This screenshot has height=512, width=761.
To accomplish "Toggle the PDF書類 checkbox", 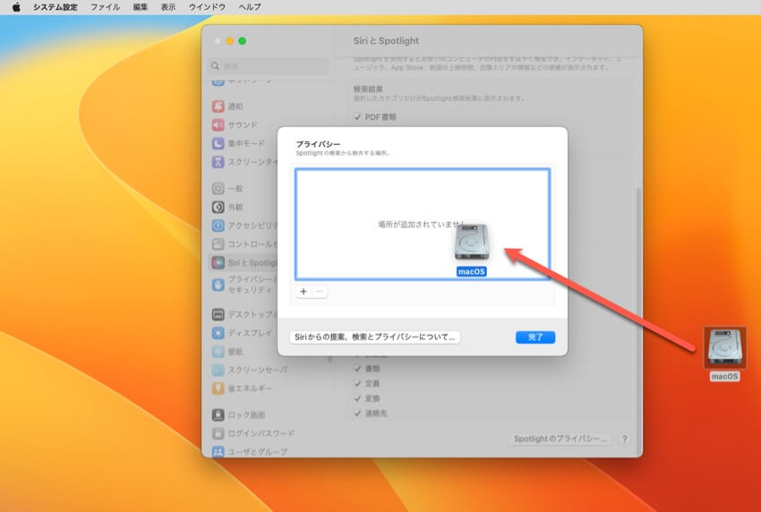I will [x=358, y=117].
